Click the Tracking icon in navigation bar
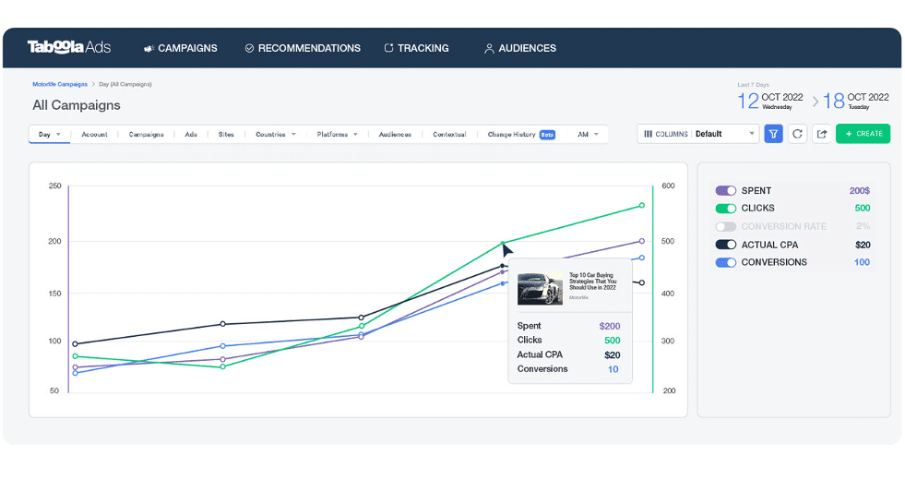905x480 pixels. (x=389, y=48)
